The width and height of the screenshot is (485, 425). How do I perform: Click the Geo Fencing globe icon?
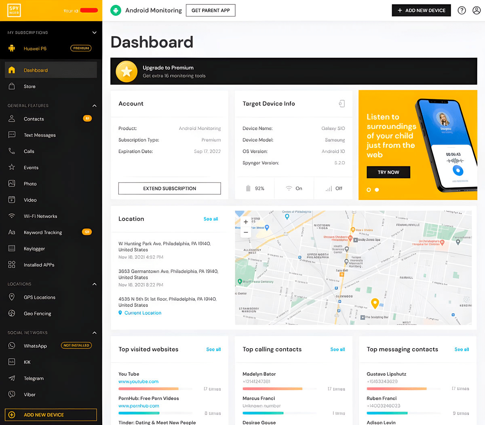(x=12, y=313)
